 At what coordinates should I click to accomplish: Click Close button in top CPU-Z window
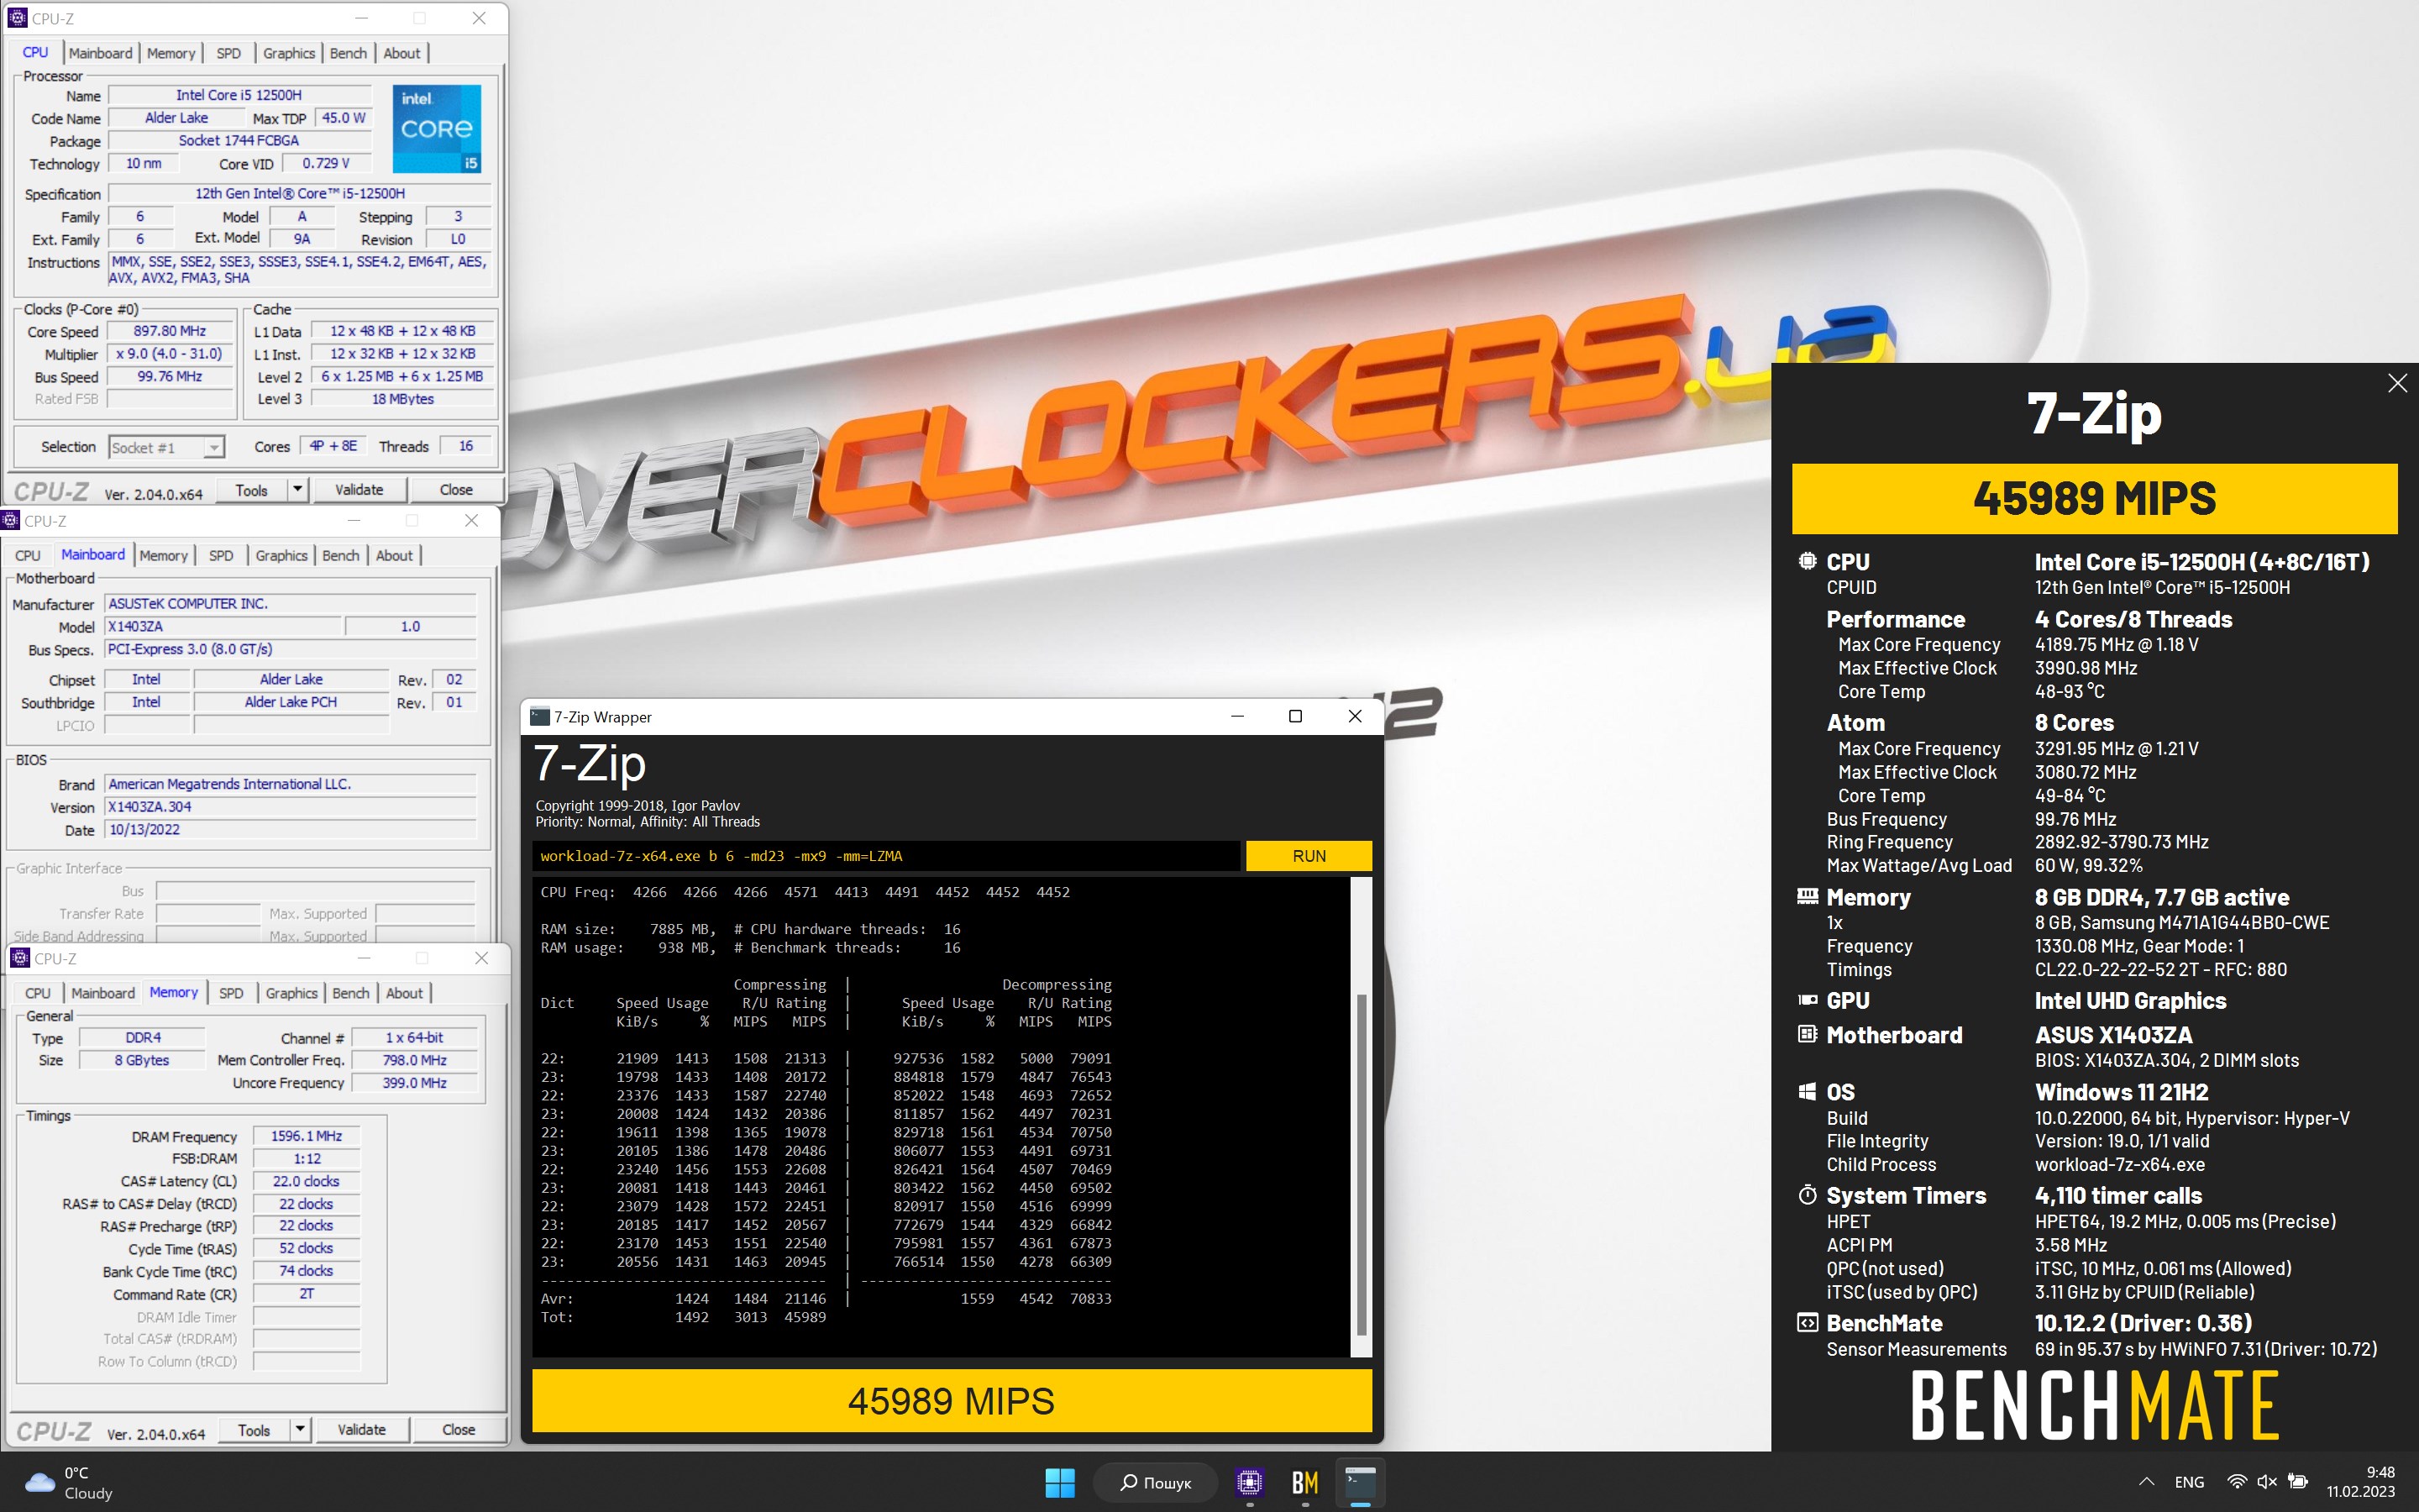tap(456, 490)
